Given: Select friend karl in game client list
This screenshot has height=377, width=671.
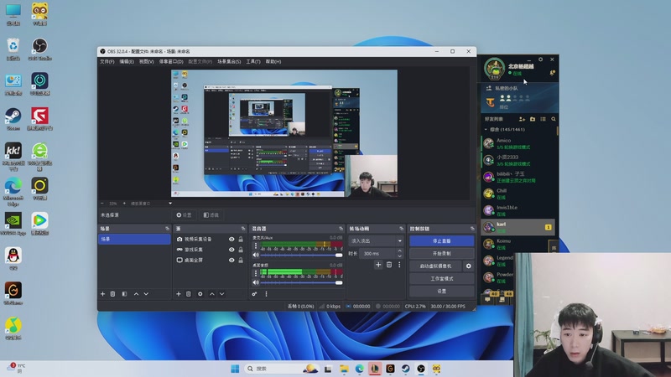Looking at the screenshot, I should point(518,227).
